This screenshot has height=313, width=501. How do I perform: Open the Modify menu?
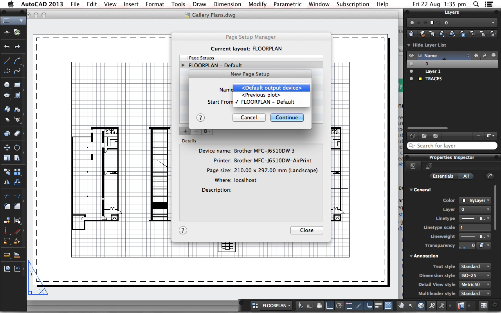pos(257,4)
